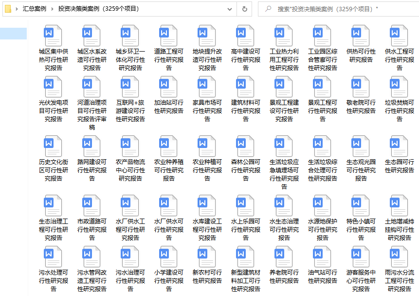Screen dimensions: 419x296
Task: Expand the chevron before 汇总案例 breadcrumb
Action: pyautogui.click(x=17, y=9)
